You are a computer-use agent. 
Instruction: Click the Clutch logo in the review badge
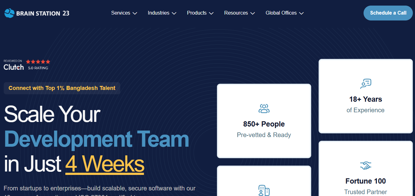tap(14, 67)
